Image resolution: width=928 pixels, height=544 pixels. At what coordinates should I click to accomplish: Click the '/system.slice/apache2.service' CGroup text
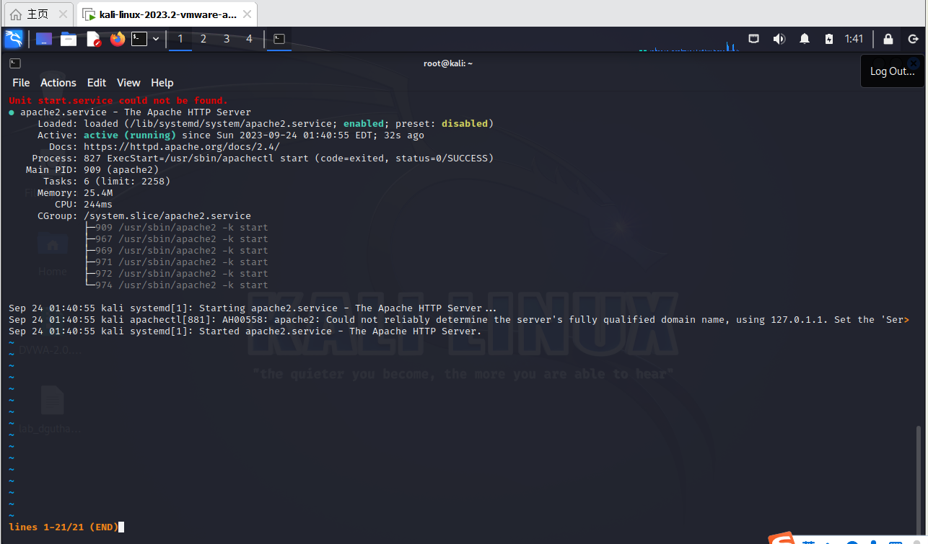point(167,215)
